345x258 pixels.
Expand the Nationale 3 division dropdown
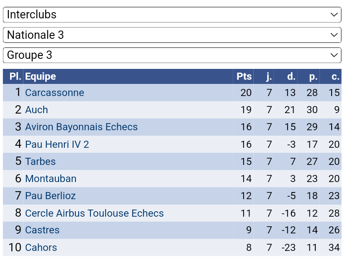[172, 35]
